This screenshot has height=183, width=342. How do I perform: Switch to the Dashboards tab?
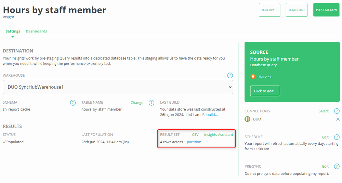(37, 31)
